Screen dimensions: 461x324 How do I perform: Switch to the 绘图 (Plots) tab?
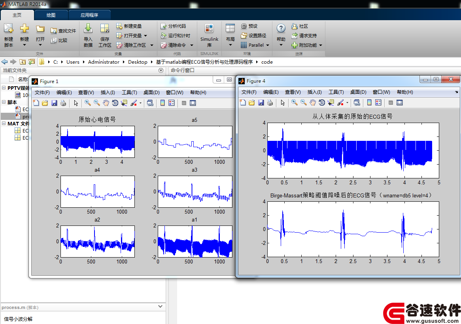(51, 15)
